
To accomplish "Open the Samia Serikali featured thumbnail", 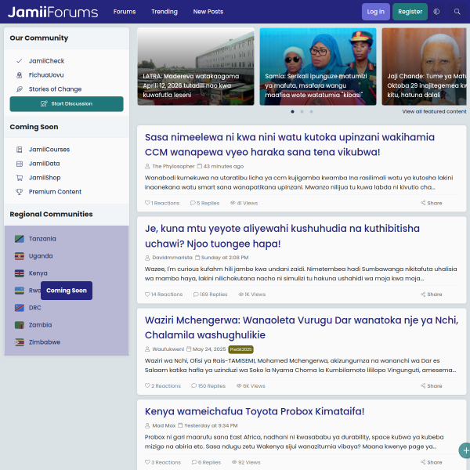I will pos(318,67).
